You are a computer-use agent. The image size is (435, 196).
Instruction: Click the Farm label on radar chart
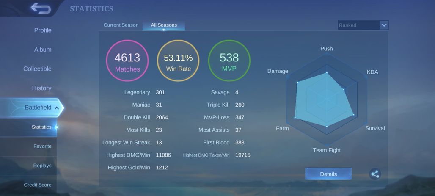click(x=282, y=128)
